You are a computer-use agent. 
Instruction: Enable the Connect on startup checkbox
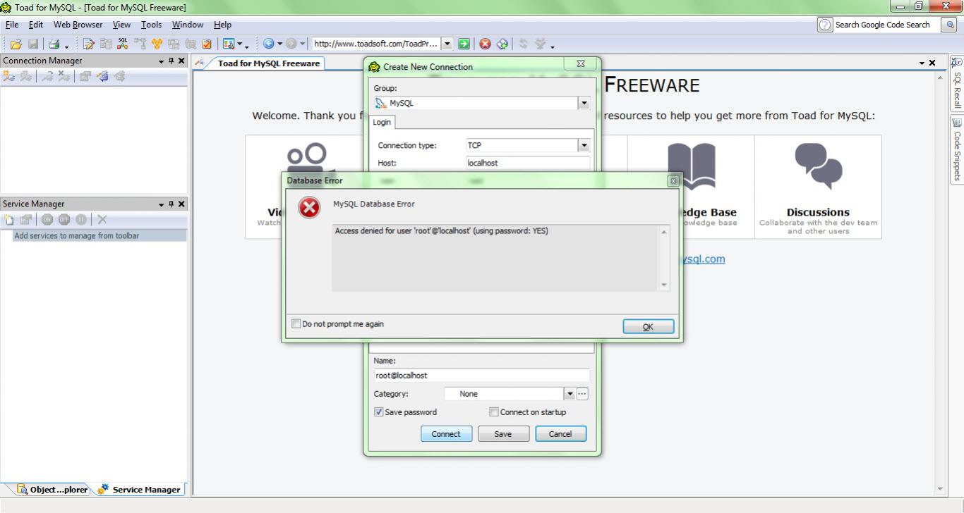494,412
